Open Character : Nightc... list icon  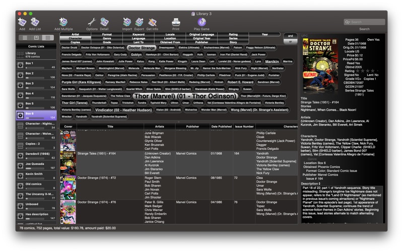[20, 125]
